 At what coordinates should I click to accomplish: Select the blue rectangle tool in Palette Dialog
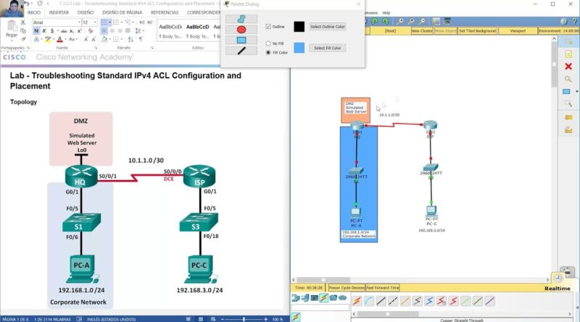pyautogui.click(x=241, y=40)
